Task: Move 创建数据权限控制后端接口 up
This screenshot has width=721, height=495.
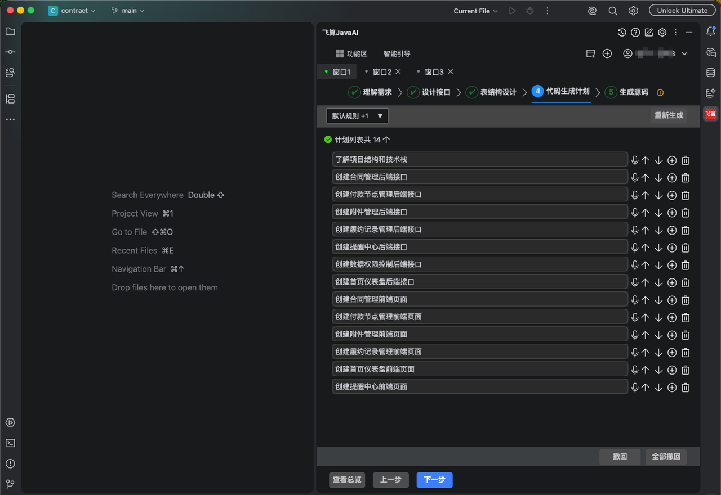Action: coord(646,265)
